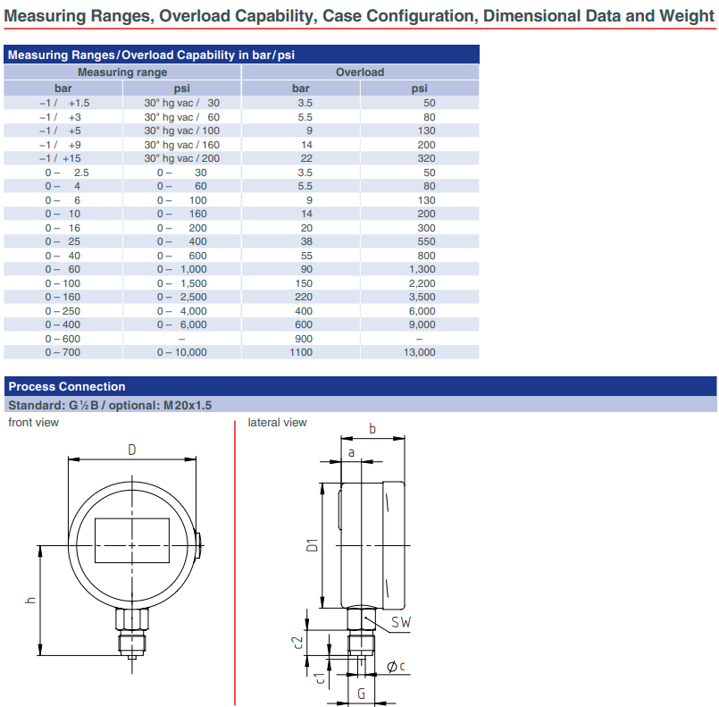
Task: Click the 1100 bar overload value
Action: [x=301, y=352]
